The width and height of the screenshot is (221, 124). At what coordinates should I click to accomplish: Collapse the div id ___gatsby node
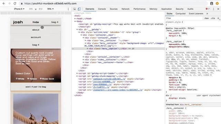point(77,30)
